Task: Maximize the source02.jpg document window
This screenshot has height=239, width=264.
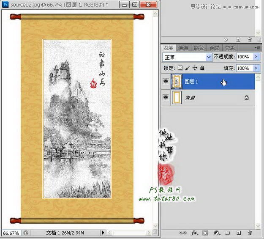Action: pyautogui.click(x=135, y=5)
